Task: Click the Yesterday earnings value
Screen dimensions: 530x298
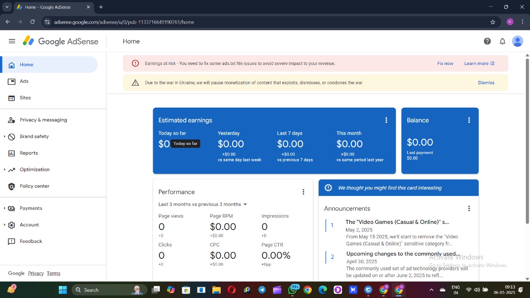Action: coord(231,144)
